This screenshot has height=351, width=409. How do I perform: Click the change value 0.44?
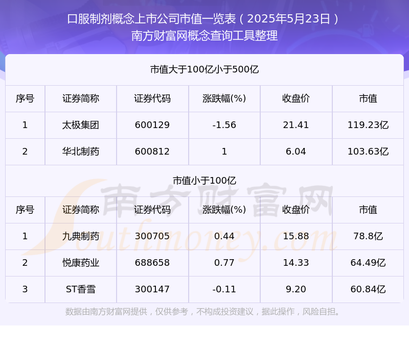coord(224,236)
